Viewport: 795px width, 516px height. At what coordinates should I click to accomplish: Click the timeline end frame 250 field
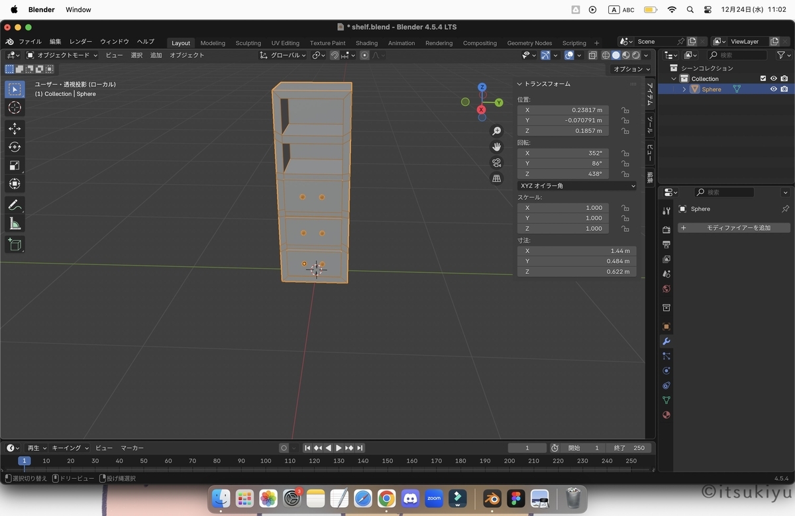[630, 448]
